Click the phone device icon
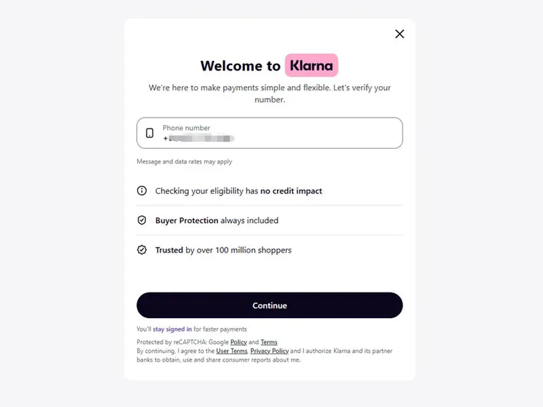Viewport: 543px width, 407px height. pos(150,133)
